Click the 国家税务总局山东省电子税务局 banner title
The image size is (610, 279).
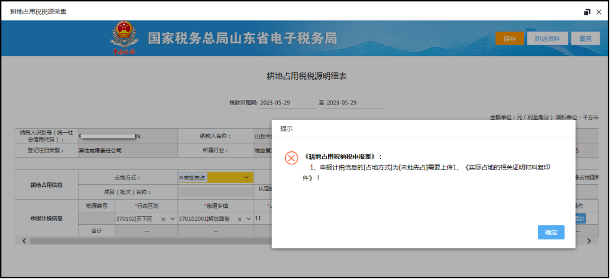(242, 38)
